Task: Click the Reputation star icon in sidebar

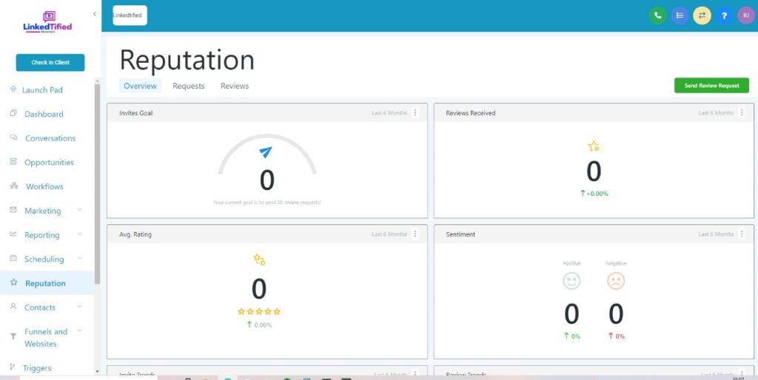Action: click(13, 282)
